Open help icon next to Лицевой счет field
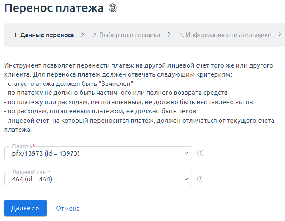285x221 pixels. click(x=200, y=179)
